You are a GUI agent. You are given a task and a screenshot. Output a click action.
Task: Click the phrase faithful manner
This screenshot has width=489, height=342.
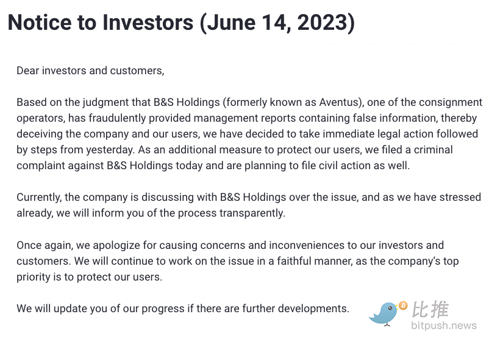pyautogui.click(x=315, y=261)
